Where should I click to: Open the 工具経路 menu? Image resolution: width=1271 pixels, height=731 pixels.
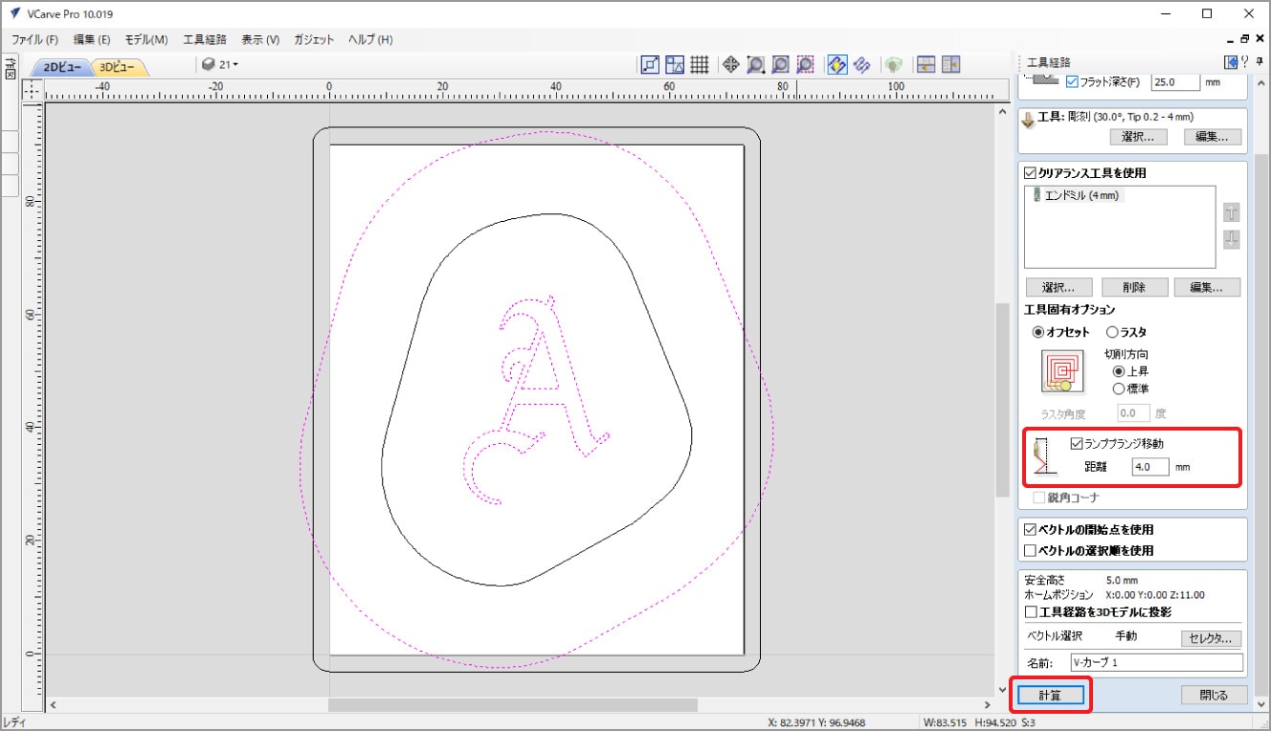coord(204,39)
